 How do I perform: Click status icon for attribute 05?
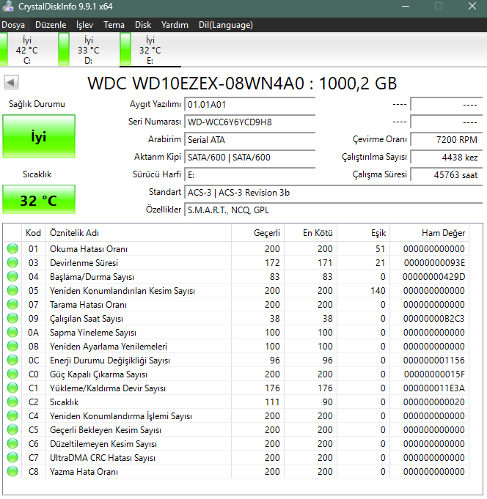click(12, 290)
